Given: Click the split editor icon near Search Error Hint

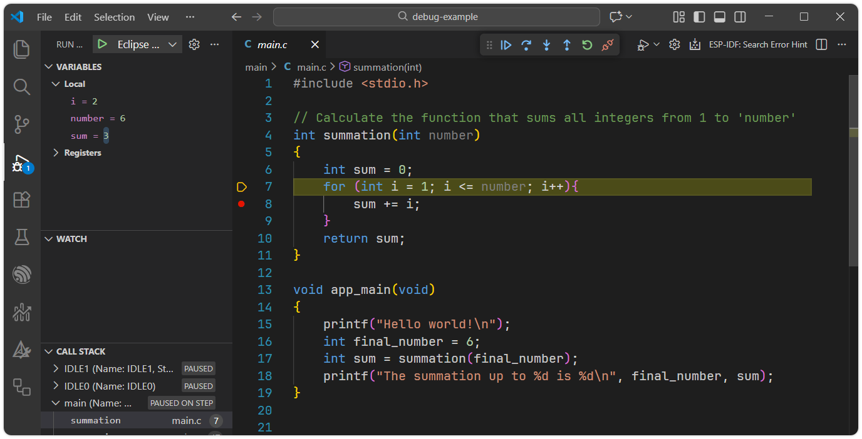Looking at the screenshot, I should (821, 44).
